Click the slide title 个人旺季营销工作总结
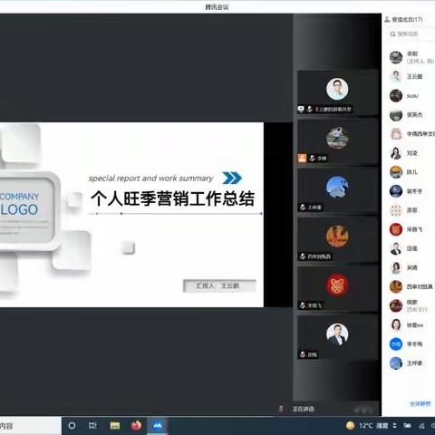The image size is (435, 435). (x=173, y=198)
